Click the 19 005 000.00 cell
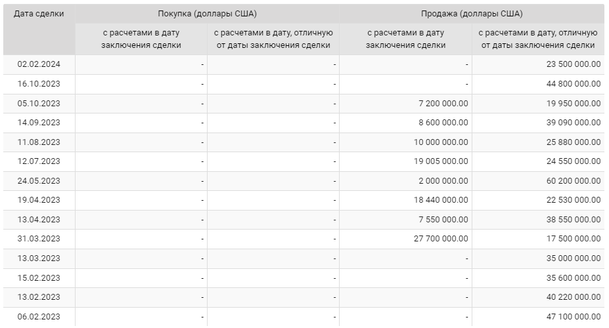This screenshot has height=328, width=609. click(x=441, y=161)
